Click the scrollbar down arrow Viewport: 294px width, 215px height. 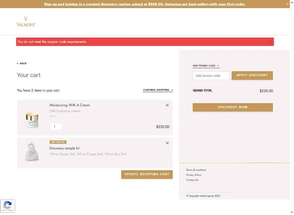pyautogui.click(x=292, y=212)
